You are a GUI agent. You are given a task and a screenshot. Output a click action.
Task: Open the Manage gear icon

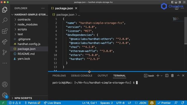click(x=5, y=95)
